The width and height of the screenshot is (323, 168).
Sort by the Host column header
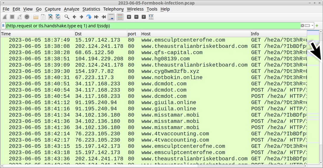click(195, 34)
